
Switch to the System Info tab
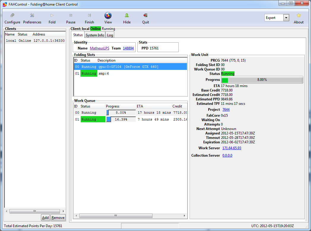(x=95, y=35)
